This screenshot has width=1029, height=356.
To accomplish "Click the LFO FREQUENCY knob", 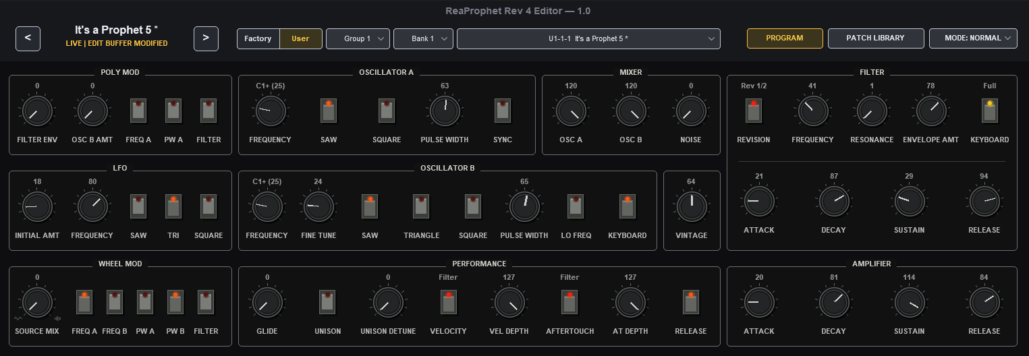I will pos(92,207).
